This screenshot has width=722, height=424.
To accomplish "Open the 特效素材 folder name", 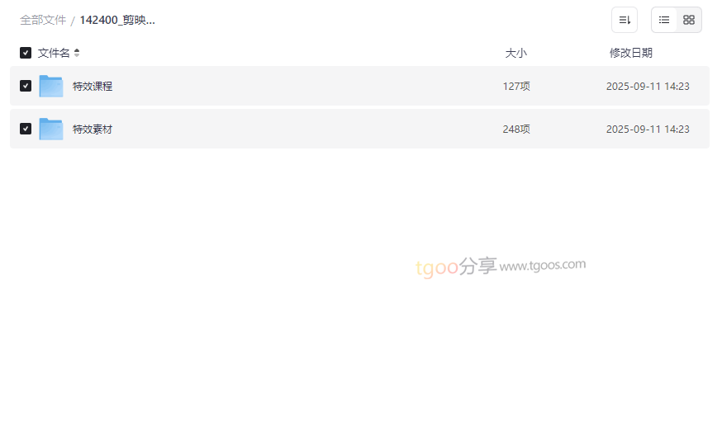I will pyautogui.click(x=93, y=130).
